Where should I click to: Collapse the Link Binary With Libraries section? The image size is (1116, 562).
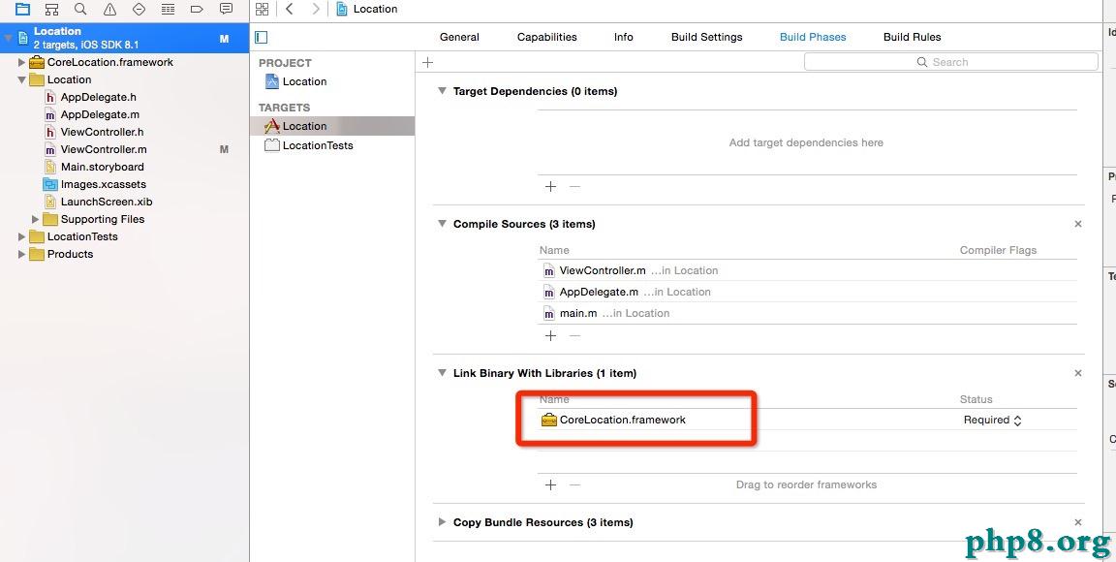click(x=442, y=373)
